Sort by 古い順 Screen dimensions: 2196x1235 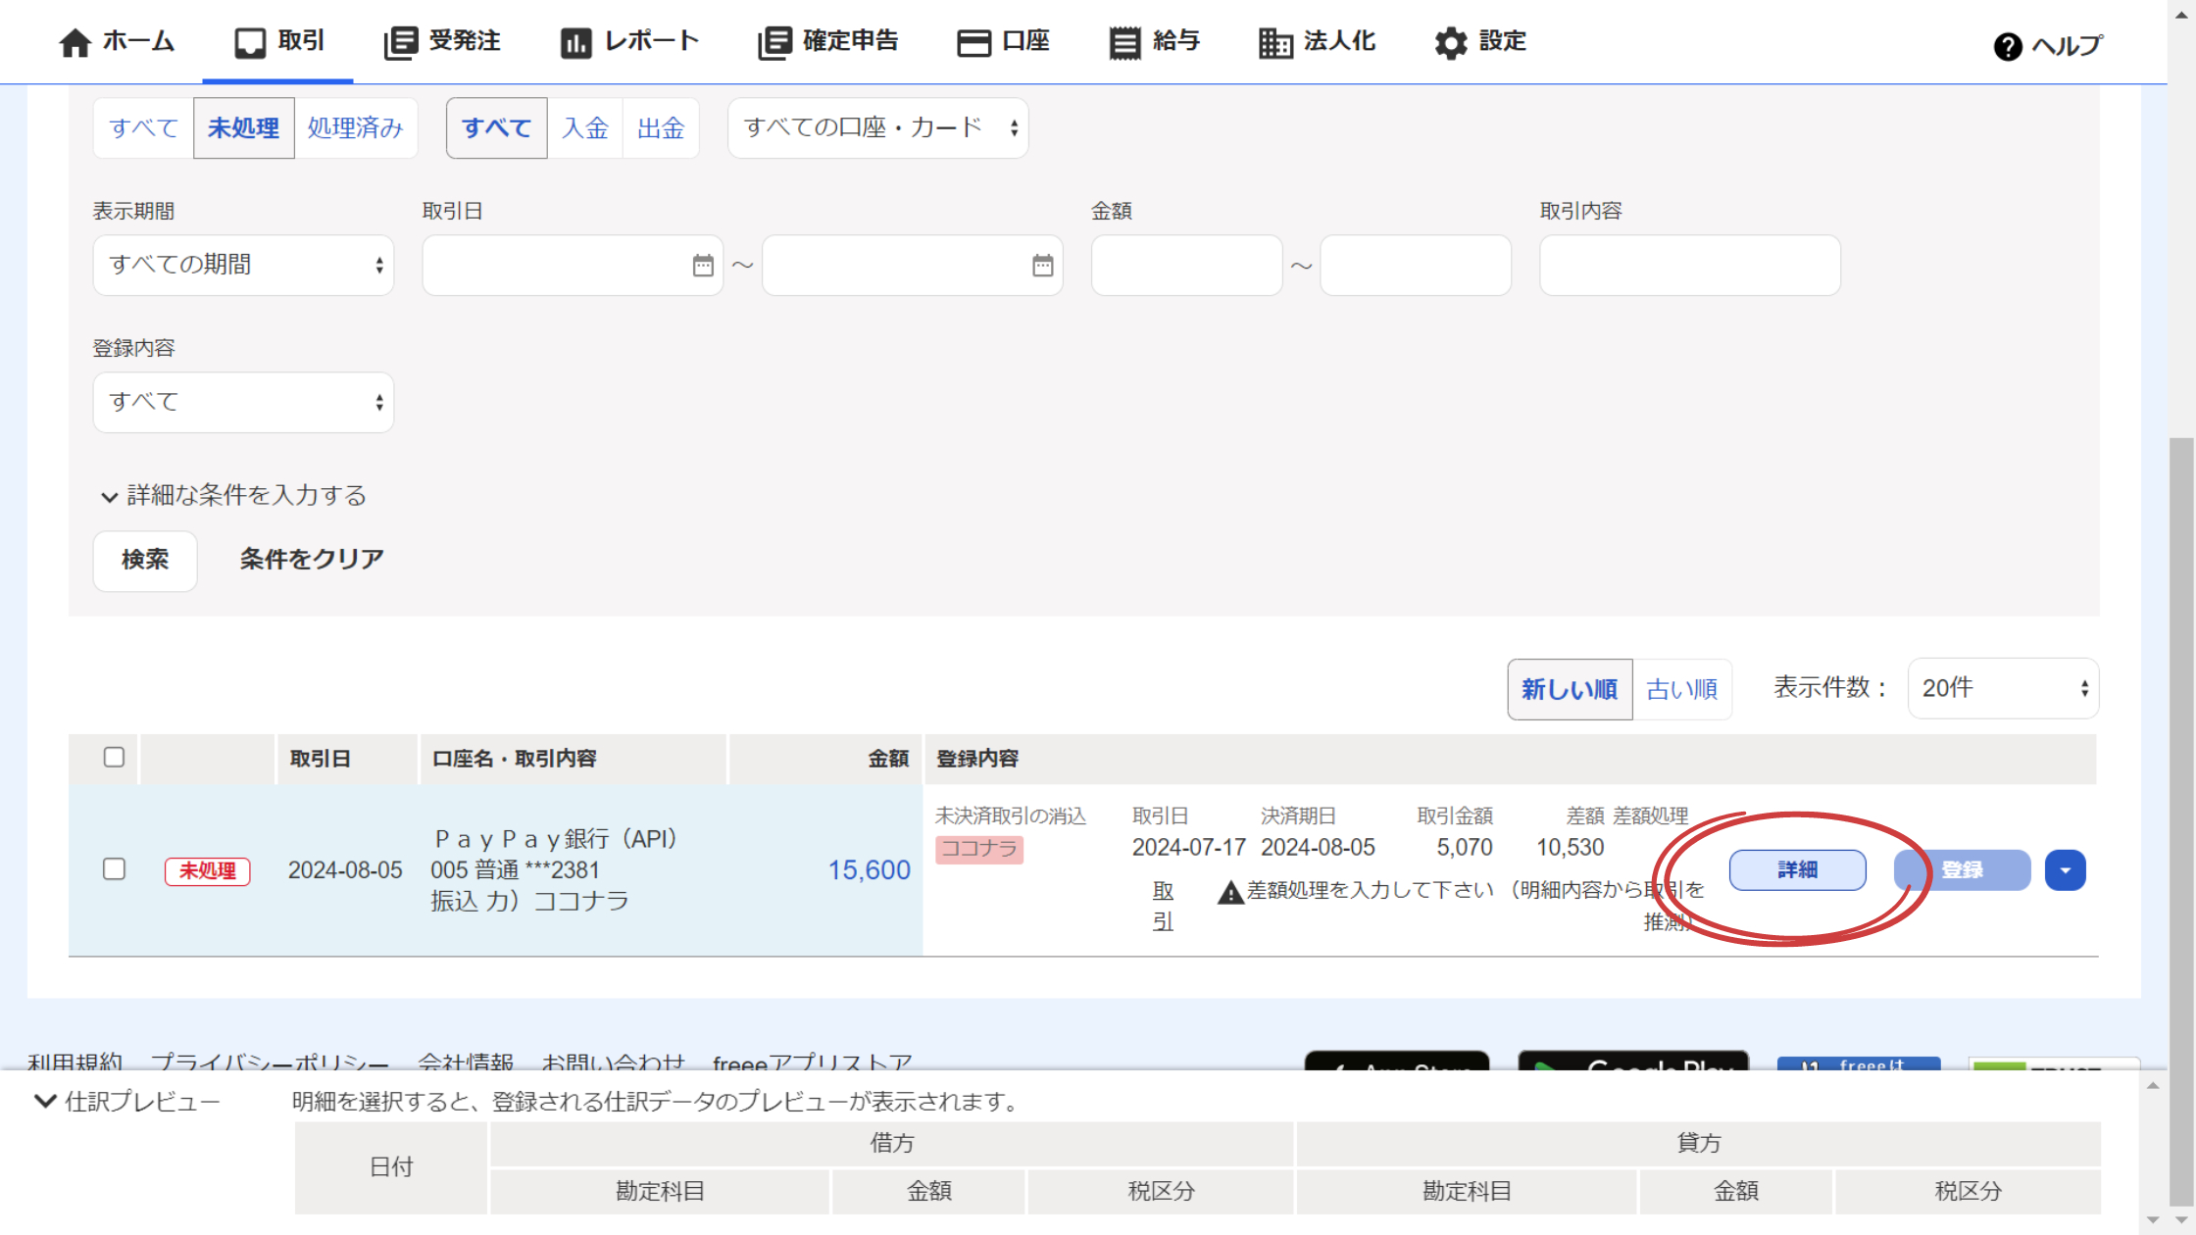click(x=1681, y=689)
